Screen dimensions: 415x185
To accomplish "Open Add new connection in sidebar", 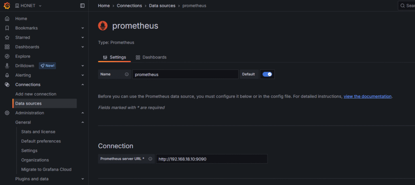I will 36,94.
